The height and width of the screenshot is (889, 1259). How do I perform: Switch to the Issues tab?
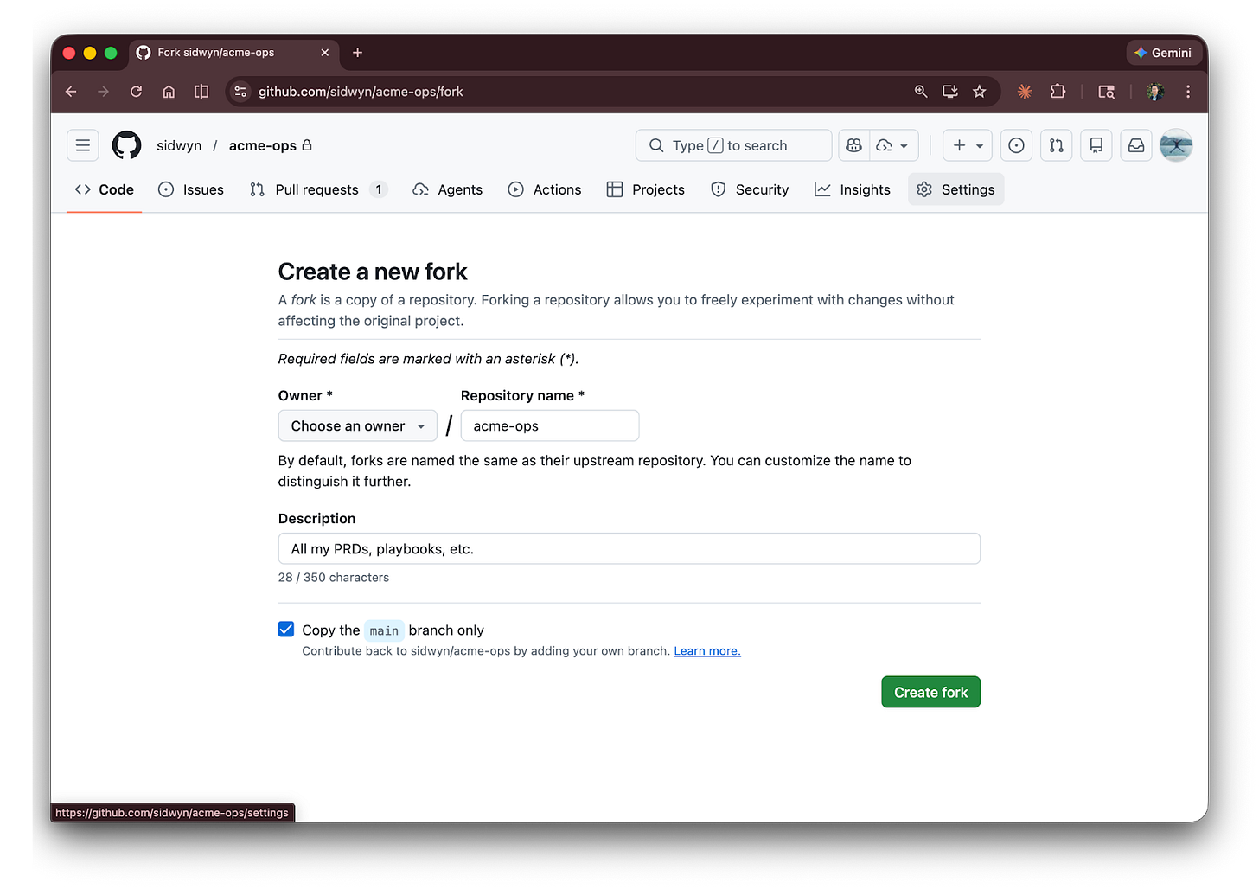191,189
